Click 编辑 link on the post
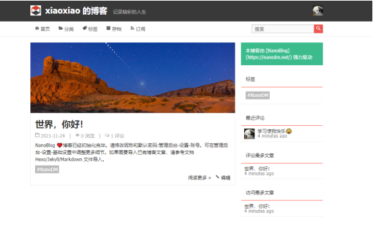373x251 pixels. [x=225, y=178]
